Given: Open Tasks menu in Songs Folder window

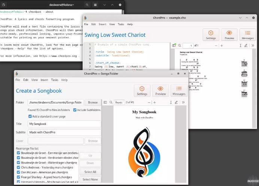Looking at the screenshot, I should click(x=55, y=80).
